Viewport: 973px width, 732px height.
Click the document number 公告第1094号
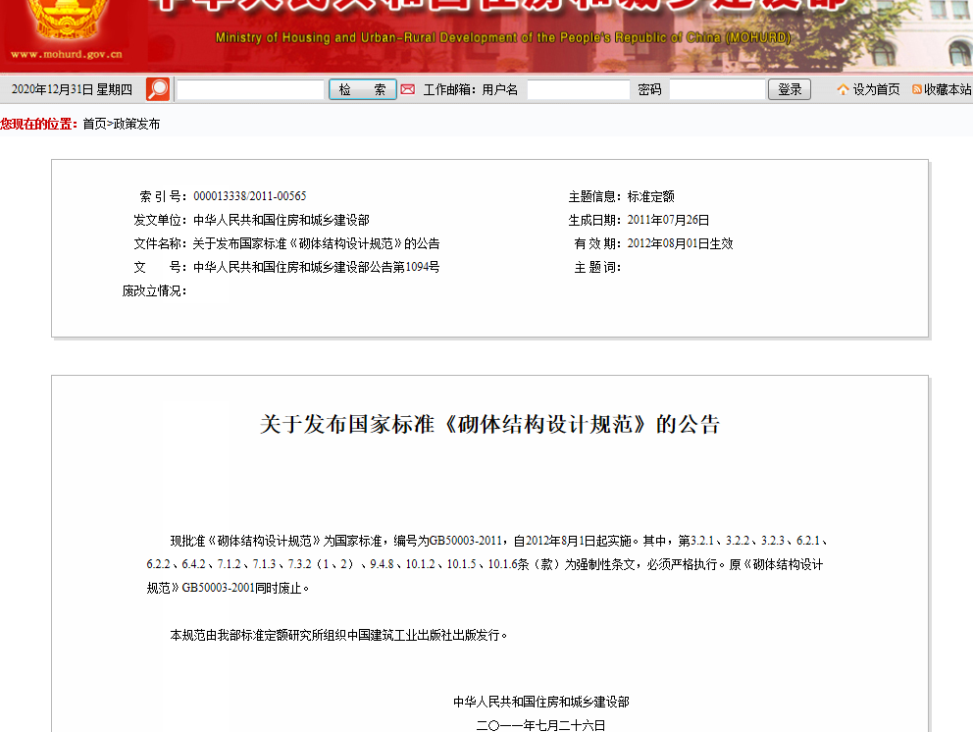point(317,267)
